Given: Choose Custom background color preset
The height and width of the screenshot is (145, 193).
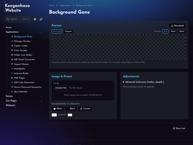Looking at the screenshot, I should (85, 108).
